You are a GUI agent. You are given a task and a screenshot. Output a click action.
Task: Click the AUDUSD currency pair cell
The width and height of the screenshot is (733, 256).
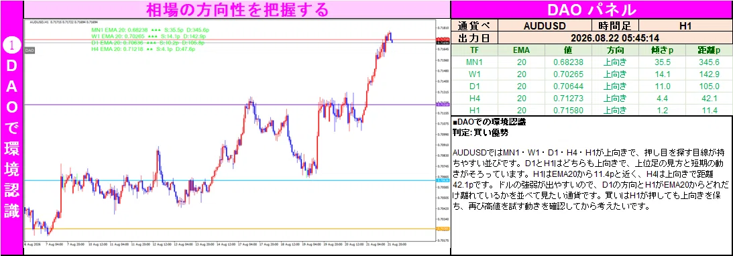coord(545,25)
